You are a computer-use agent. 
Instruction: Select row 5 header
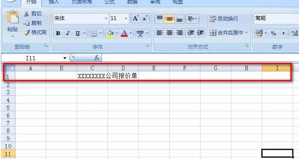point(8,108)
